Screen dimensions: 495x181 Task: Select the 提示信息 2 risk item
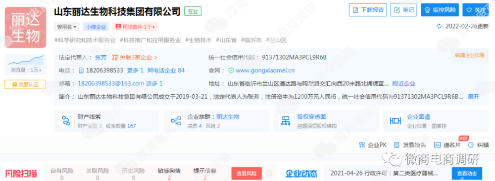tap(205, 174)
